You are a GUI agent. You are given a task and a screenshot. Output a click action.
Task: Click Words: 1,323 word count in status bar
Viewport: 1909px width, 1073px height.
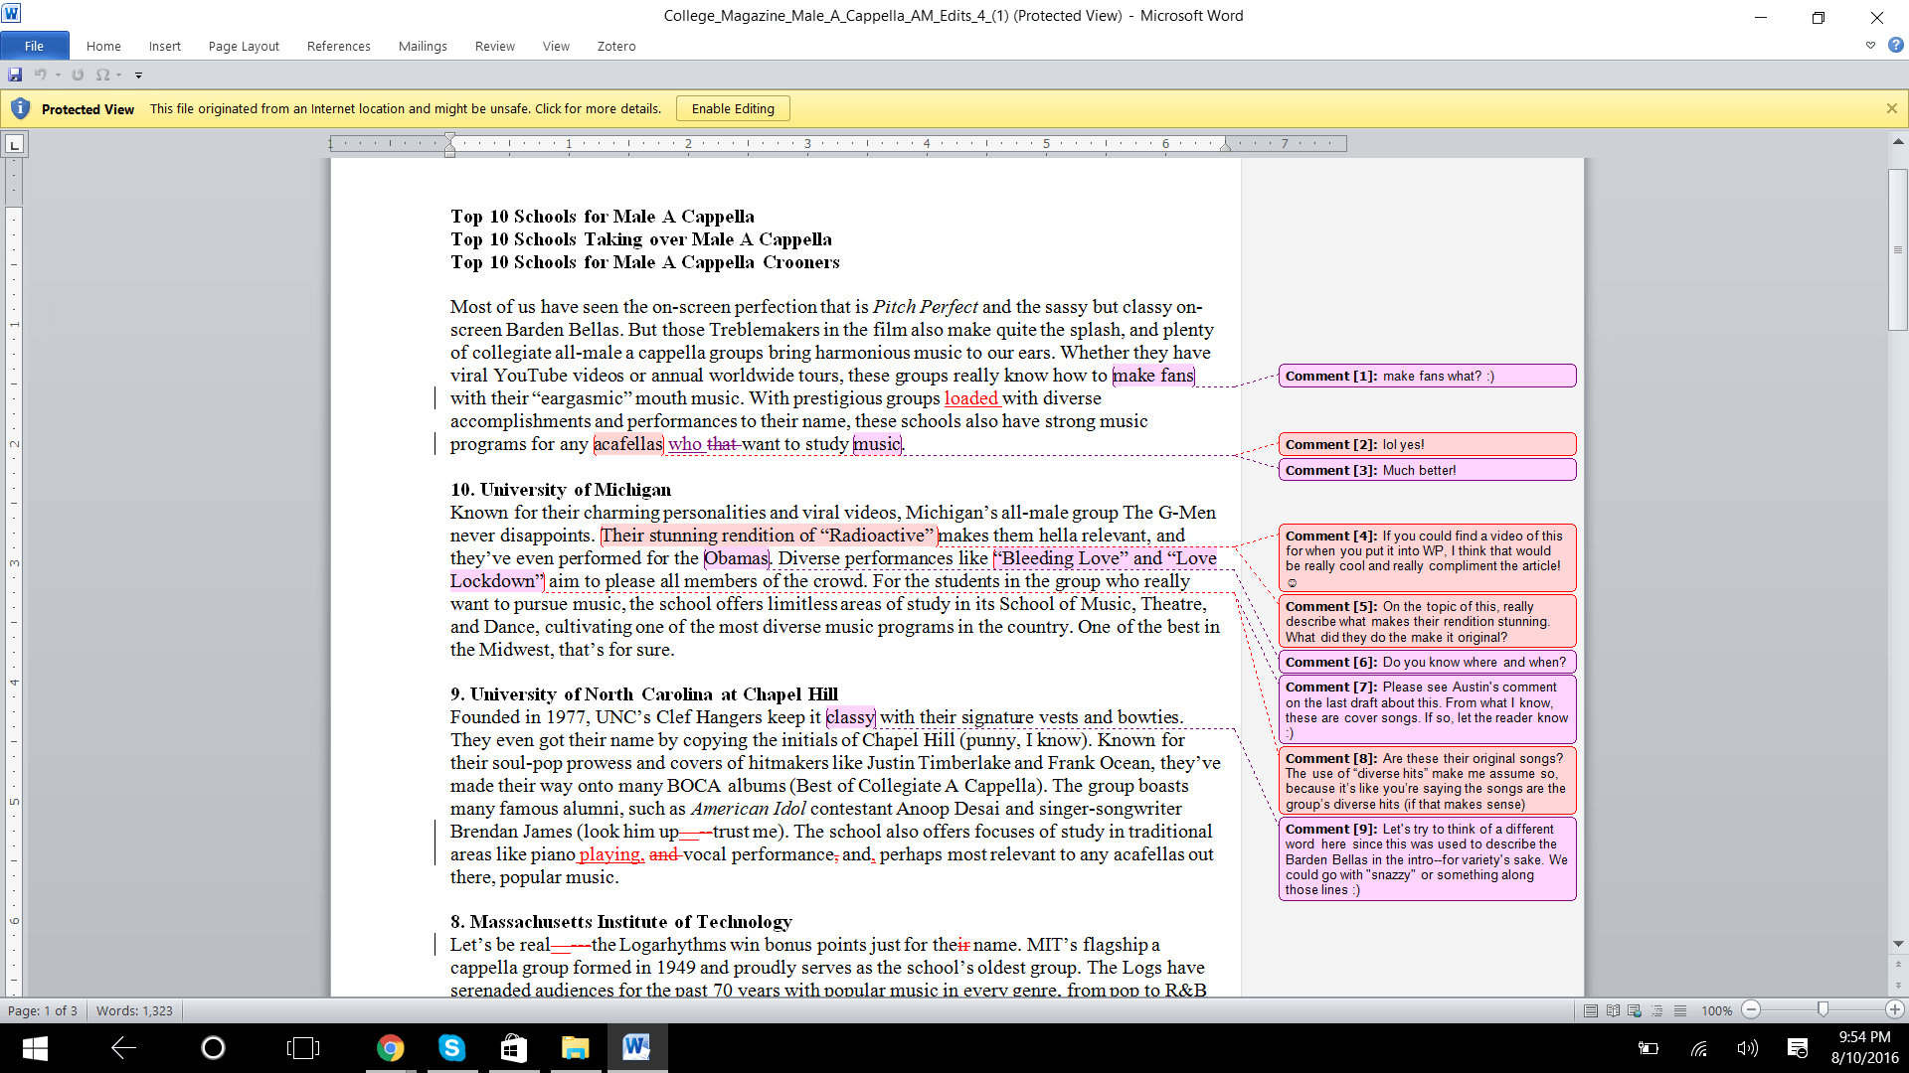(134, 1010)
